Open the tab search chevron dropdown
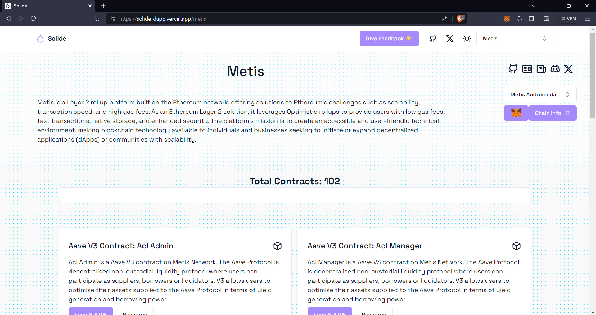 (x=534, y=6)
